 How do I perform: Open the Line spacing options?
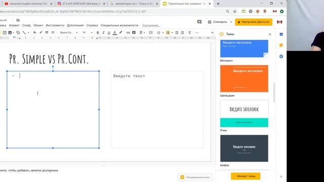151,32
